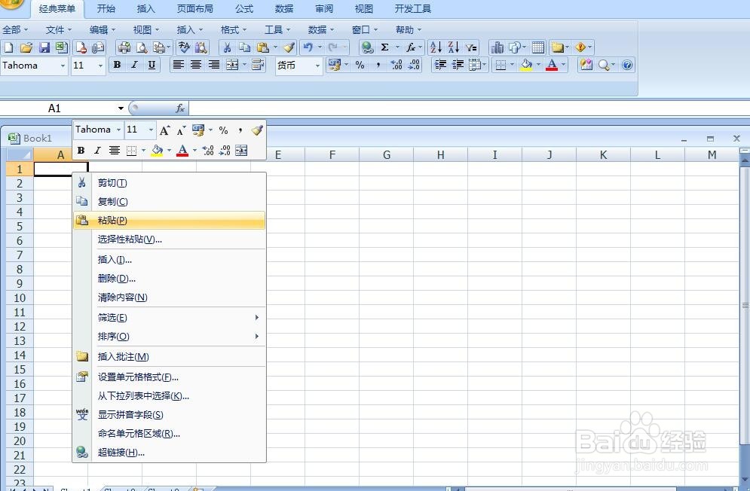Click the Open folder toolbar icon
Viewport: 750px width, 491px height.
26,47
